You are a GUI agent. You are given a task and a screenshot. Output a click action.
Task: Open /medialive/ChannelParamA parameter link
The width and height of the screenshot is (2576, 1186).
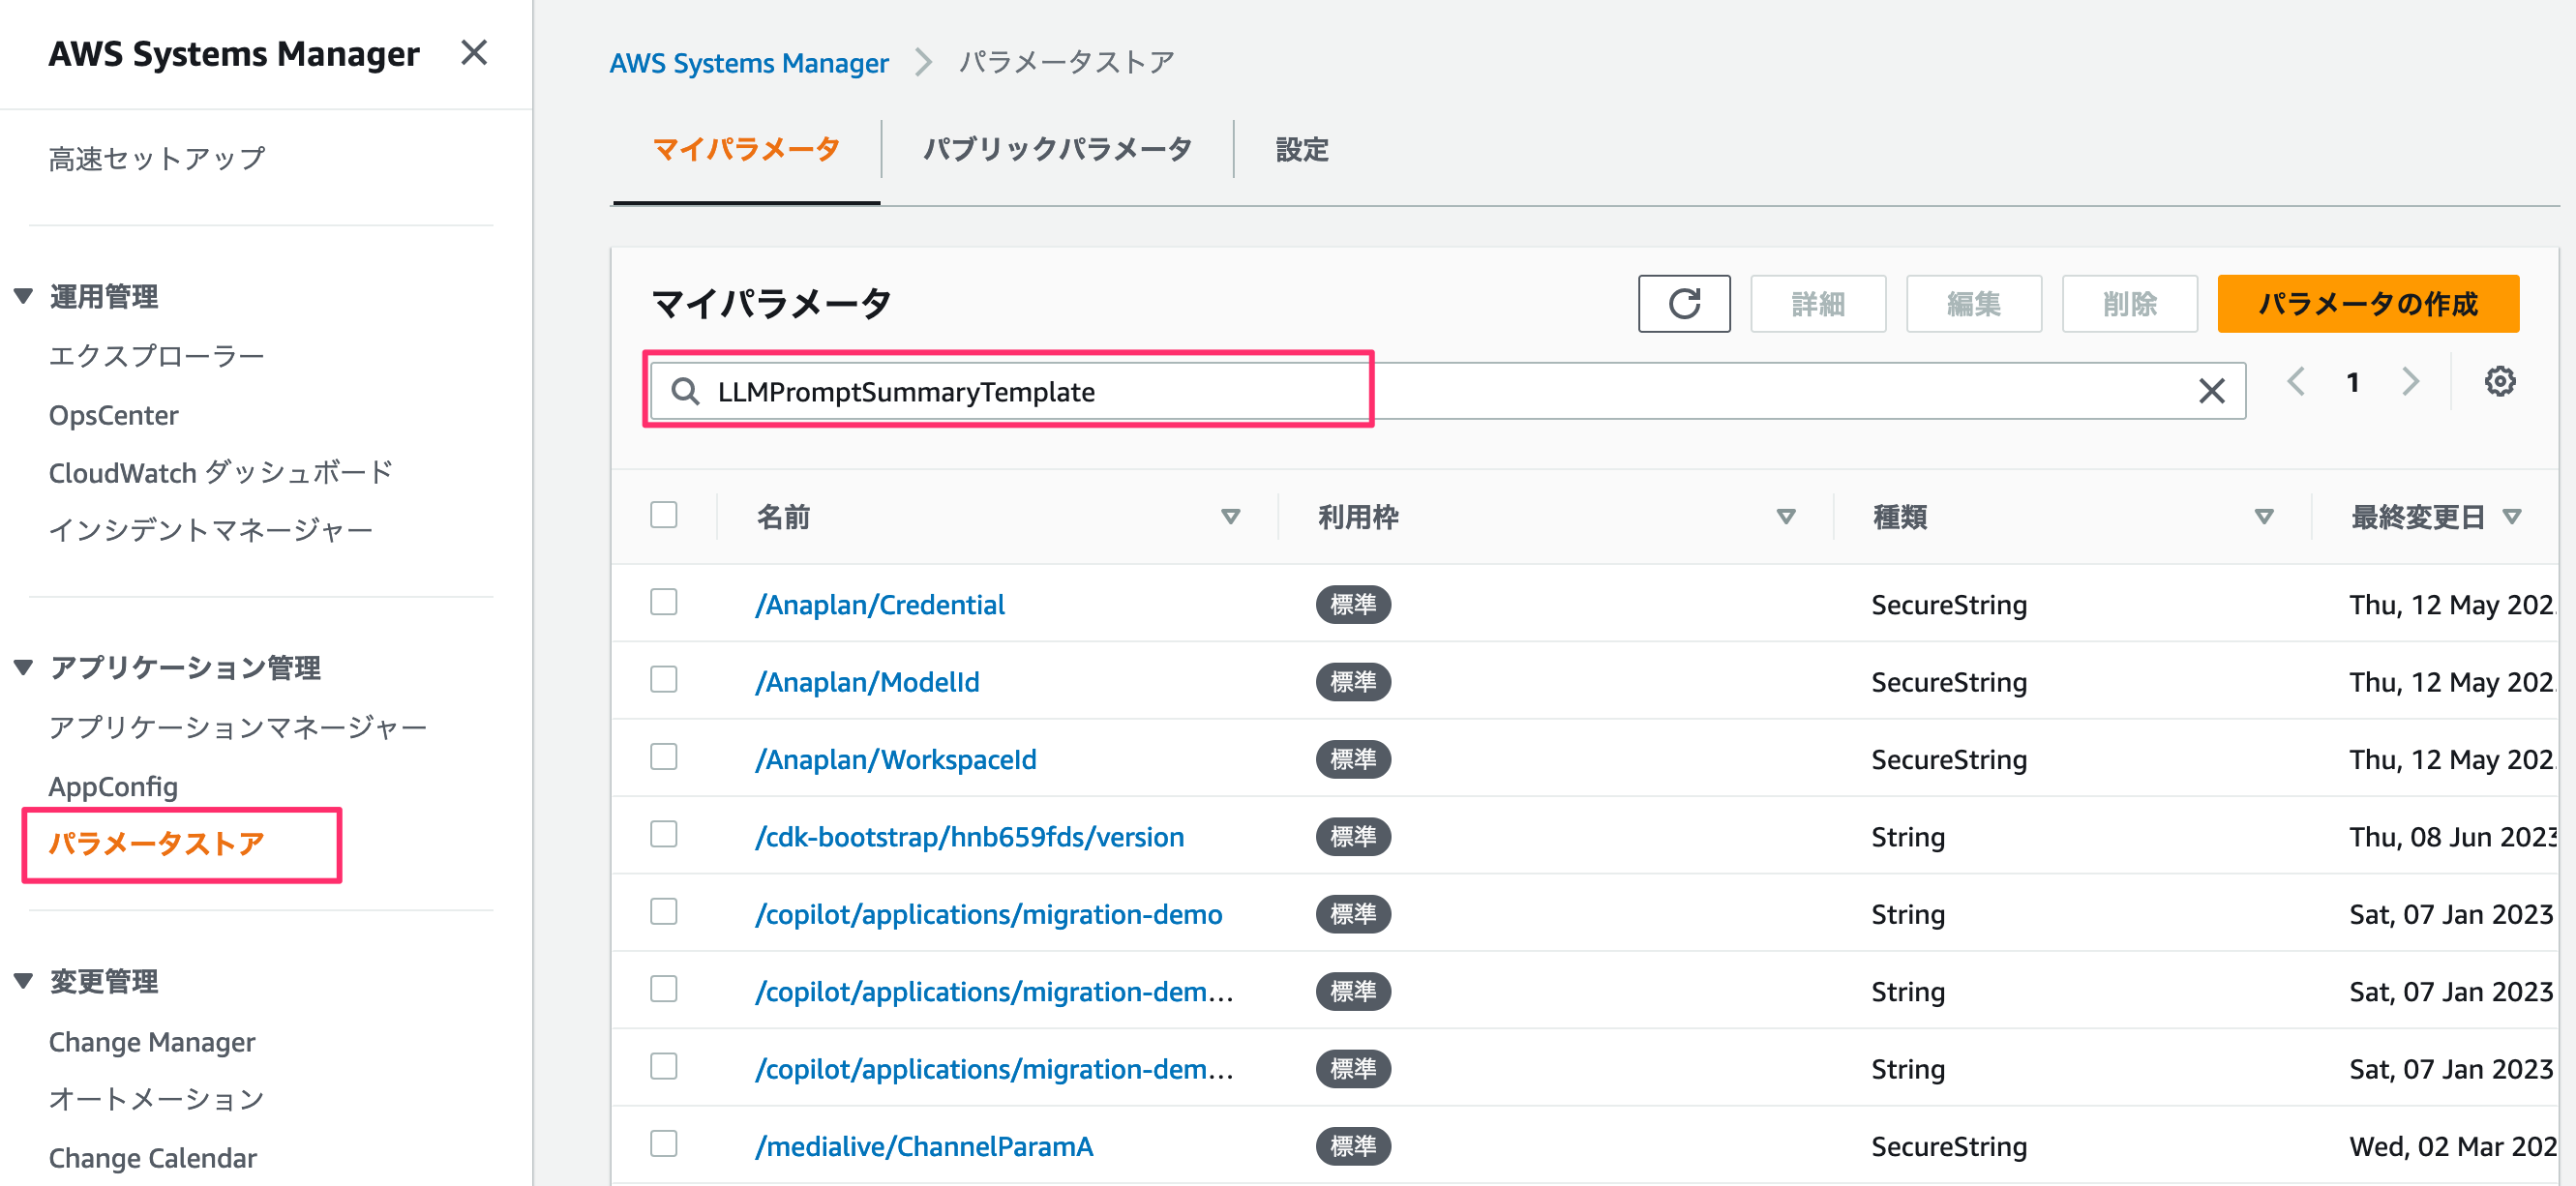click(923, 1145)
